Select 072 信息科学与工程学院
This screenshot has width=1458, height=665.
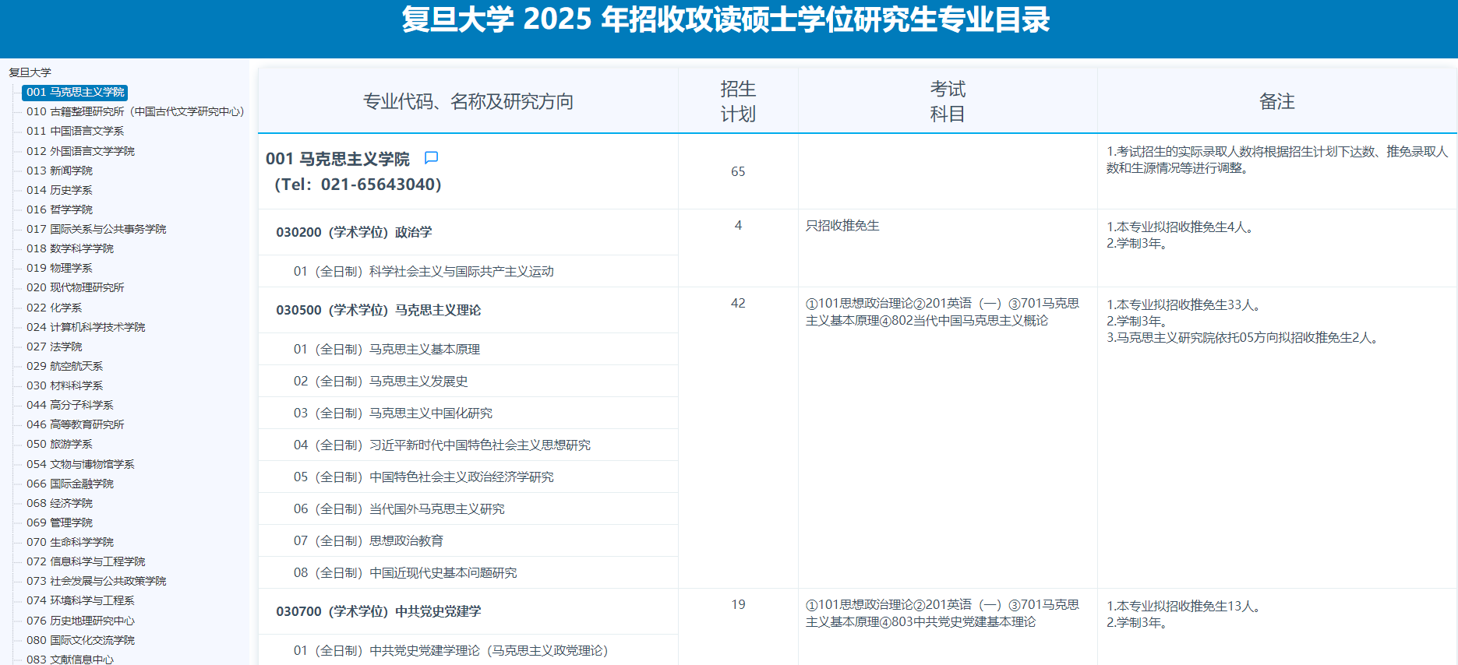(x=86, y=561)
